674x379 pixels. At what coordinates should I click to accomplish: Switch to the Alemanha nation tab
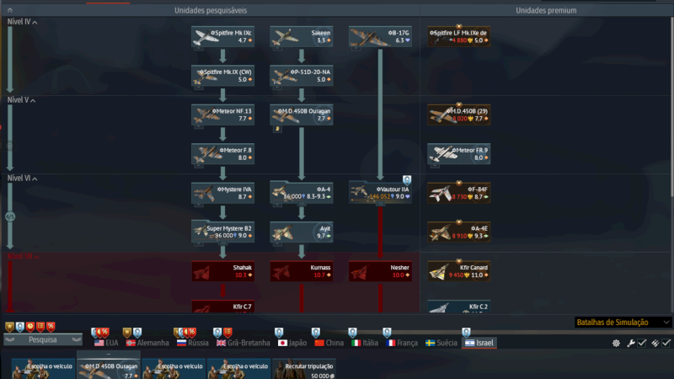pos(147,343)
